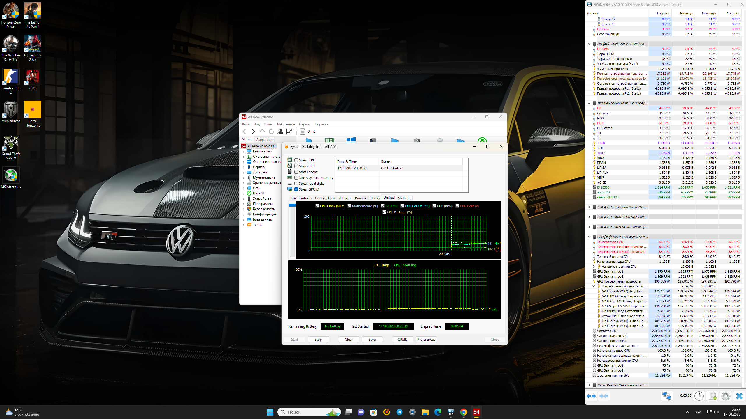Reset HWiNFO sensor values with clock icon
This screenshot has height=419, width=746.
pyautogui.click(x=699, y=396)
